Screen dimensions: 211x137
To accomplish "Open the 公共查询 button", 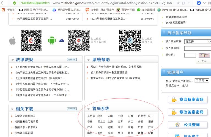I will [x=188, y=125].
